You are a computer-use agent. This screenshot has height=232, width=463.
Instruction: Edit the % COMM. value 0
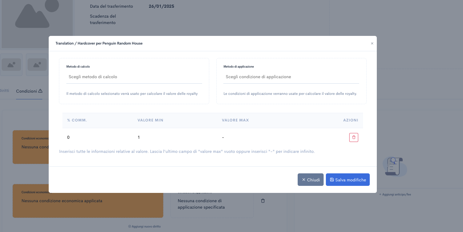pyautogui.click(x=68, y=137)
